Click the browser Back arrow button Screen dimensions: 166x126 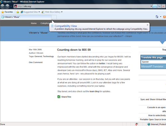(3, 6)
